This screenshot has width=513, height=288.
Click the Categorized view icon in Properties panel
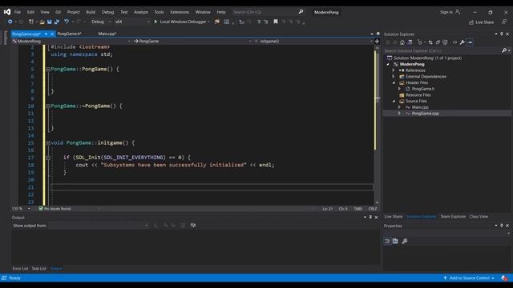coord(387,242)
